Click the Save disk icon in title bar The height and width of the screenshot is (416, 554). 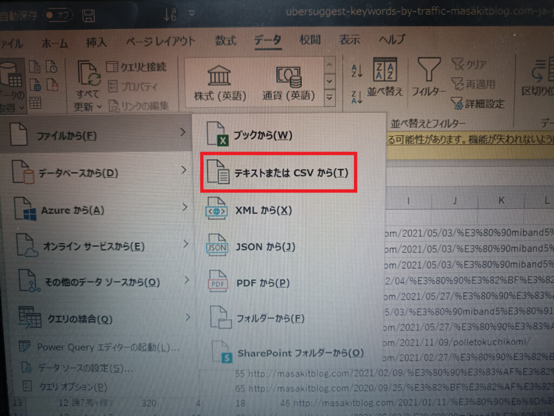coord(88,16)
